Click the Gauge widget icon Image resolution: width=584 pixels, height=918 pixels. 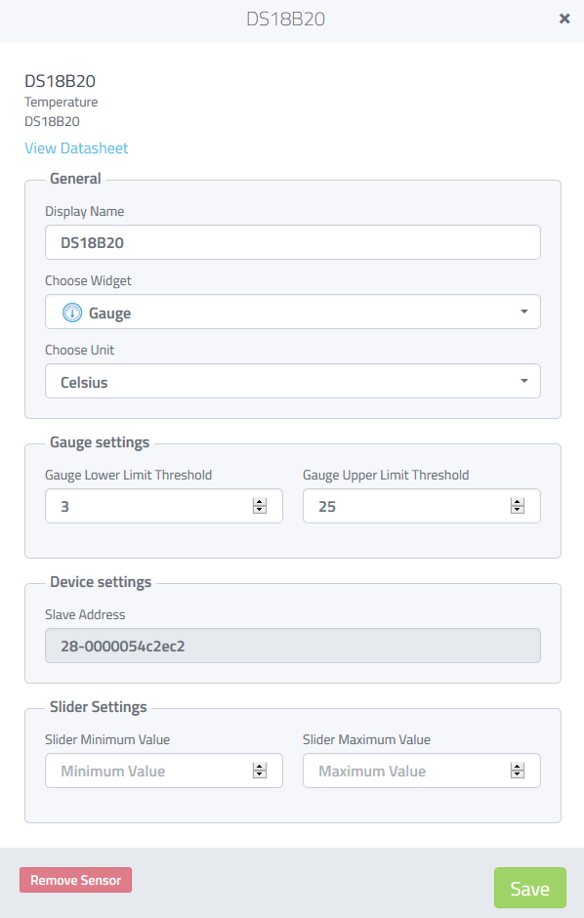click(x=72, y=313)
